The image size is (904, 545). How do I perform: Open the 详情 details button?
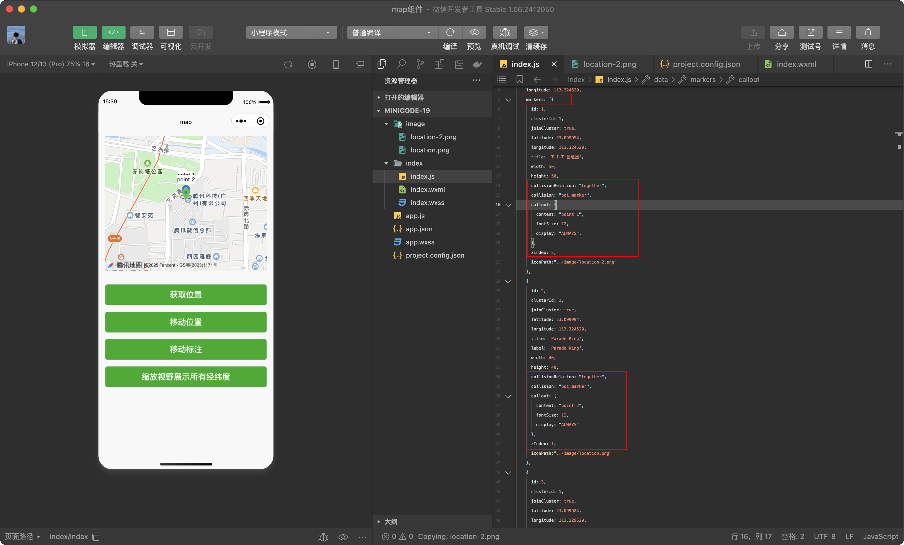pyautogui.click(x=839, y=33)
